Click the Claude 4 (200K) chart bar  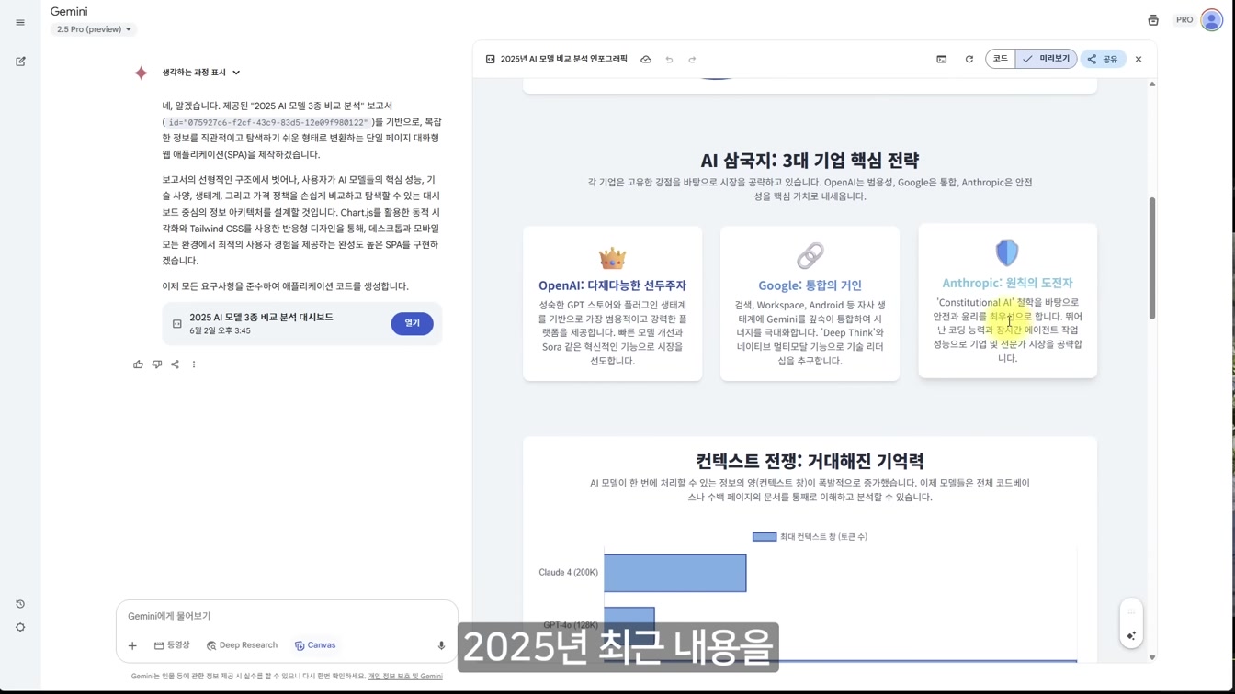pyautogui.click(x=674, y=573)
